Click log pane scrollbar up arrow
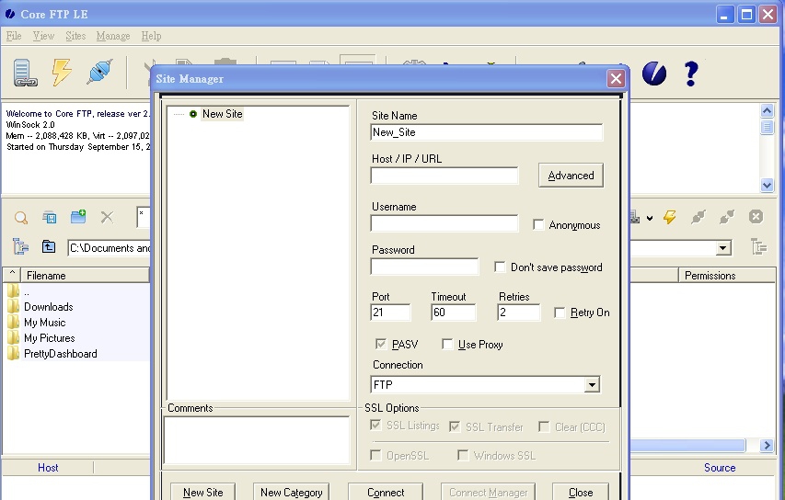 (x=767, y=110)
